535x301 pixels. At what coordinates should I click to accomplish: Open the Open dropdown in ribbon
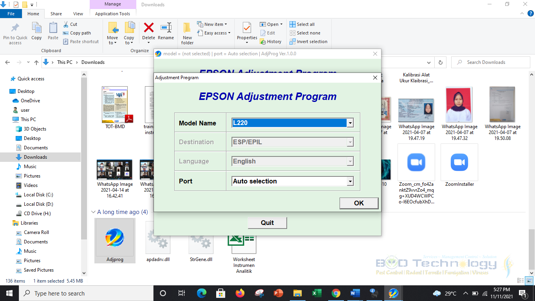pos(271,24)
